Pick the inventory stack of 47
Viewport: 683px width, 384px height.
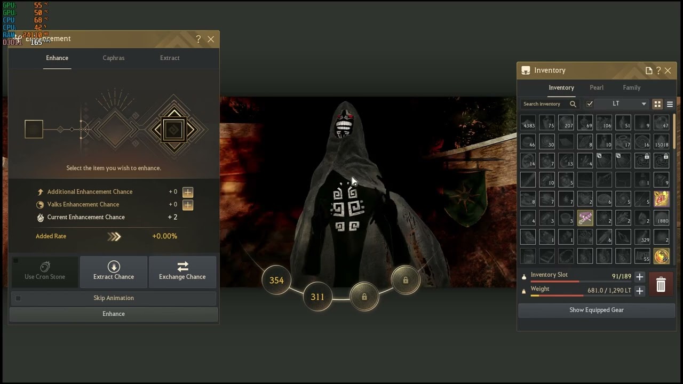[662, 123]
